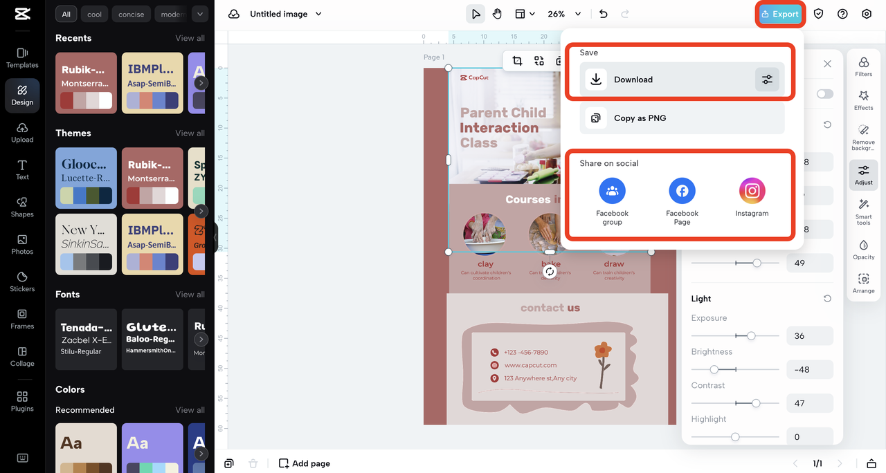The width and height of the screenshot is (886, 473).
Task: Click the Brightness value field -48
Action: [x=810, y=369]
